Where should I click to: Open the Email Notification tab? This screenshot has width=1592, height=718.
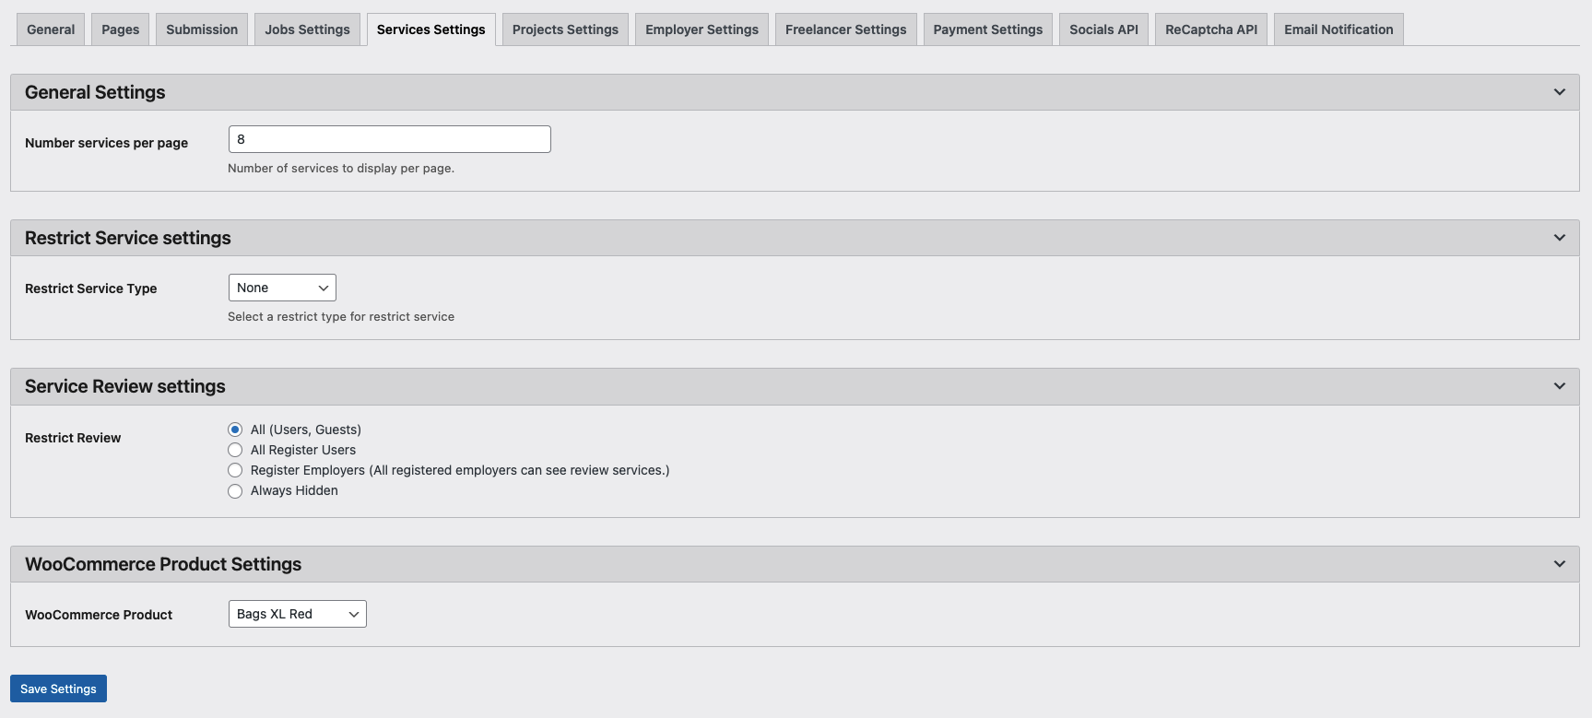click(1338, 29)
